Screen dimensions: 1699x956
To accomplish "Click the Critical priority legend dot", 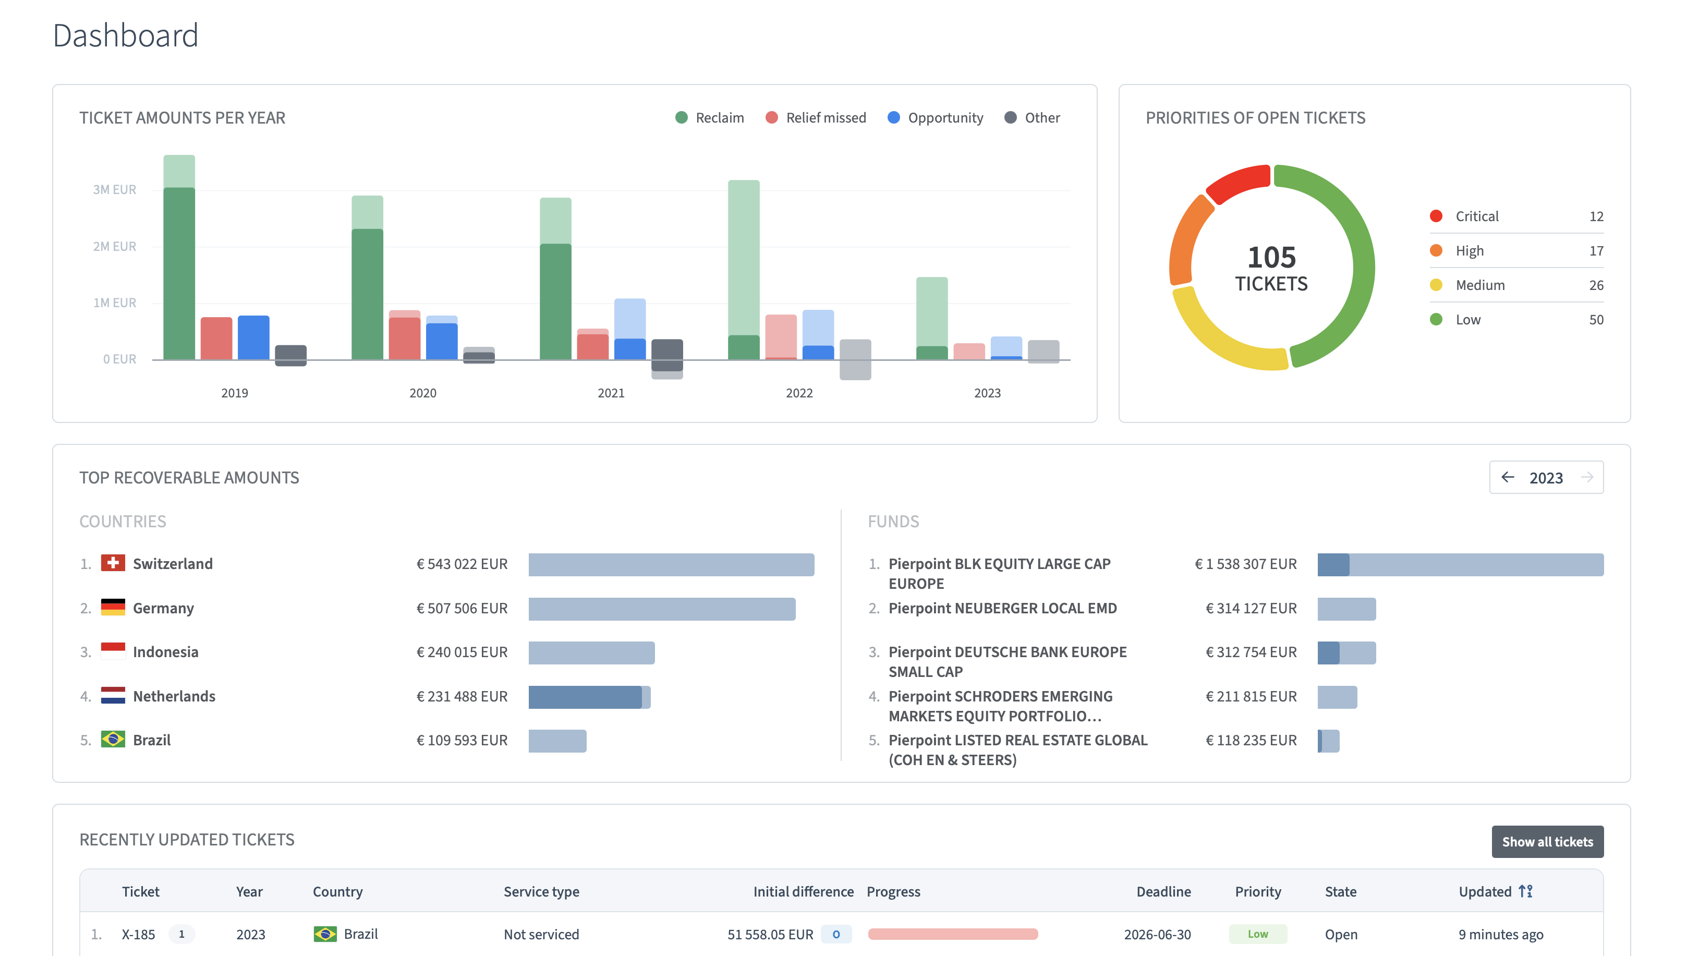I will click(1436, 216).
